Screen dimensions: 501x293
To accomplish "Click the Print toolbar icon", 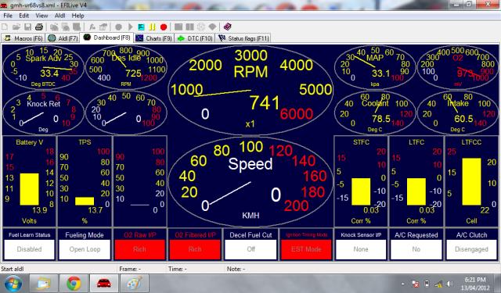I will coord(39,27).
